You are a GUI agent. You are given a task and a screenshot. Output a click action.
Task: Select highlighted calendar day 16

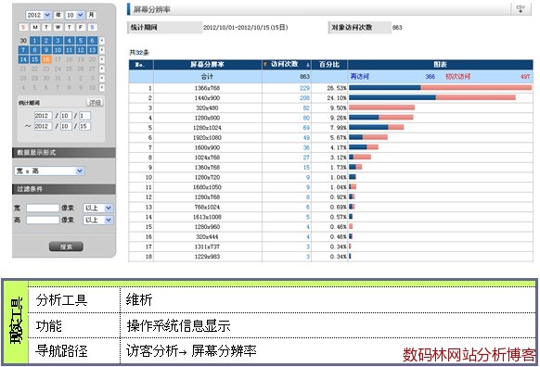[46, 59]
